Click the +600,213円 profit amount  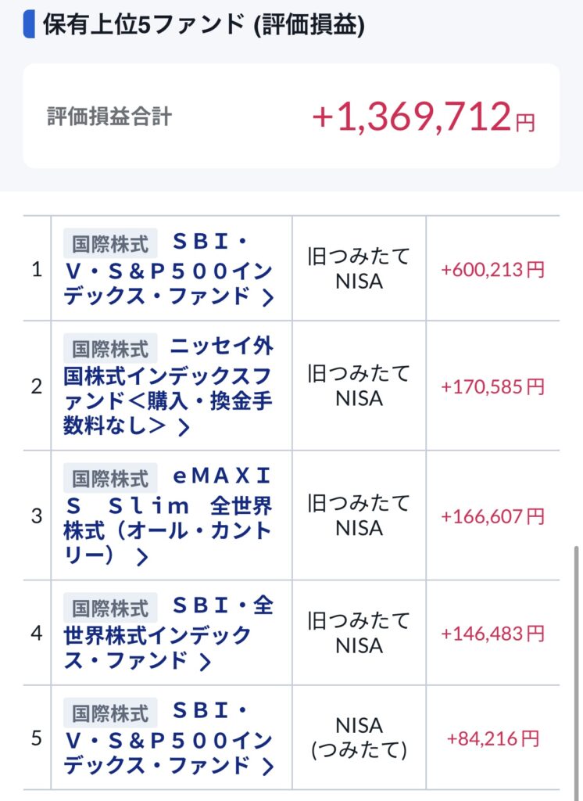(x=492, y=270)
